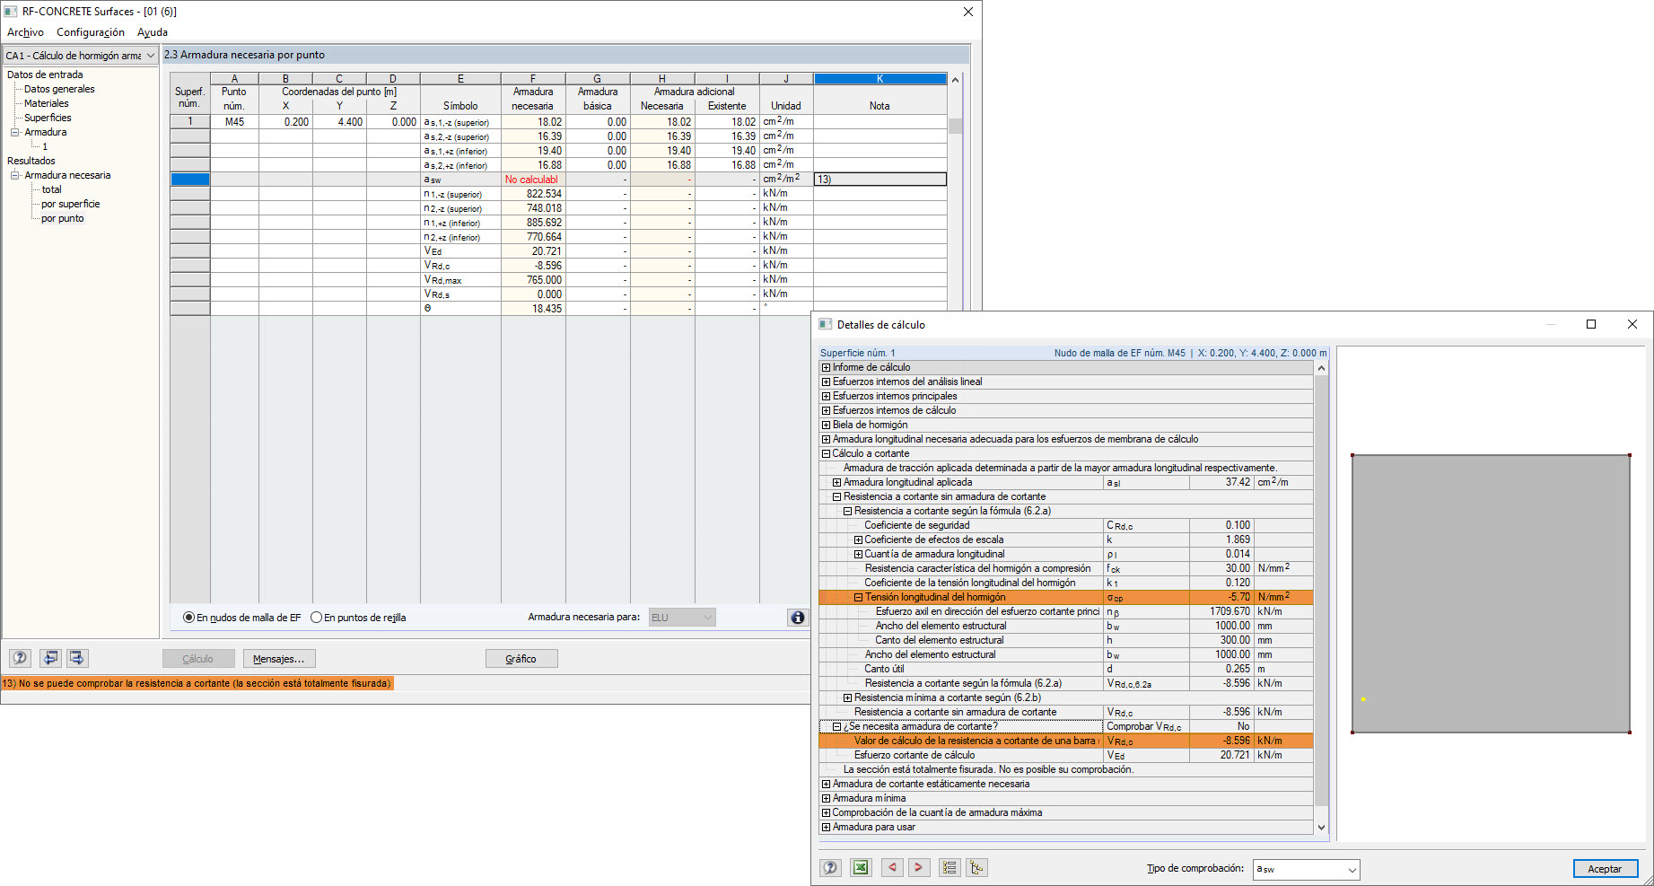Open 'total' under Armadura necesaria

click(x=52, y=189)
